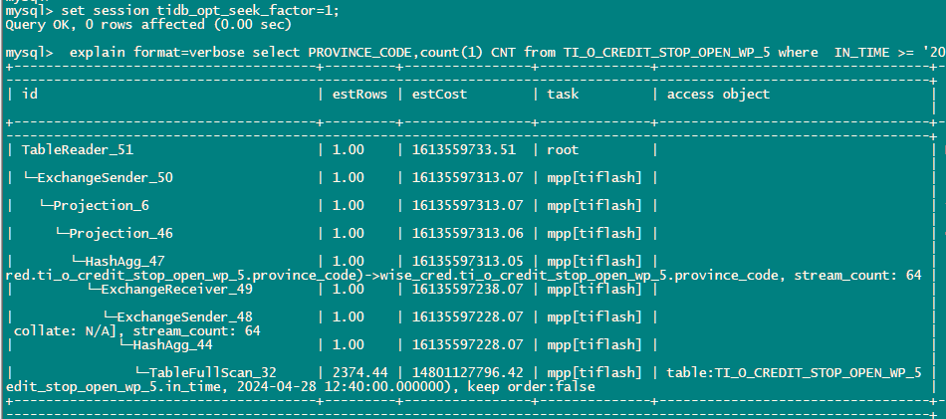Click the 2374.44 estimated rows value
Screen dimensions: 946x419
point(357,372)
